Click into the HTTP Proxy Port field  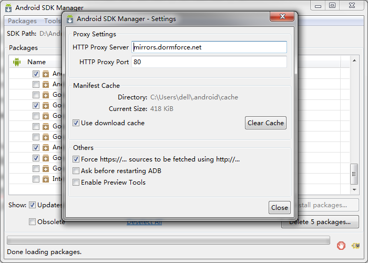point(209,62)
